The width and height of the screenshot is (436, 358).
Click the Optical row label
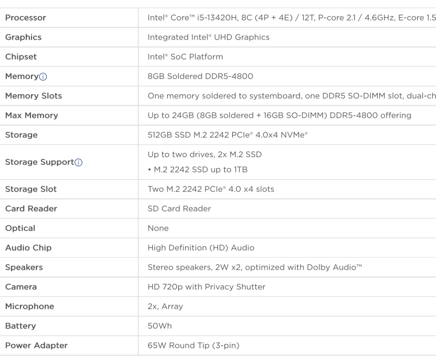click(x=20, y=228)
